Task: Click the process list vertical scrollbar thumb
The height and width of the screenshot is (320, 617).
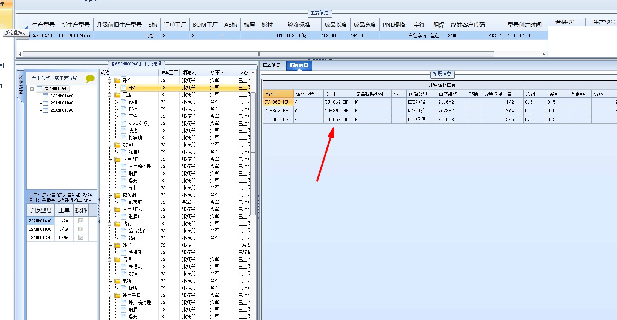Action: point(253,153)
